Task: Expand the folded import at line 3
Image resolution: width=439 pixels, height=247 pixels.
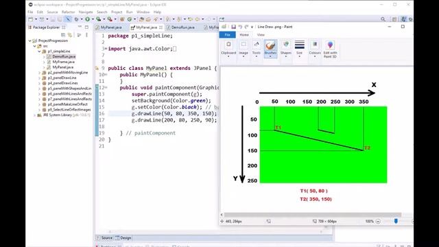Action: tap(106, 49)
